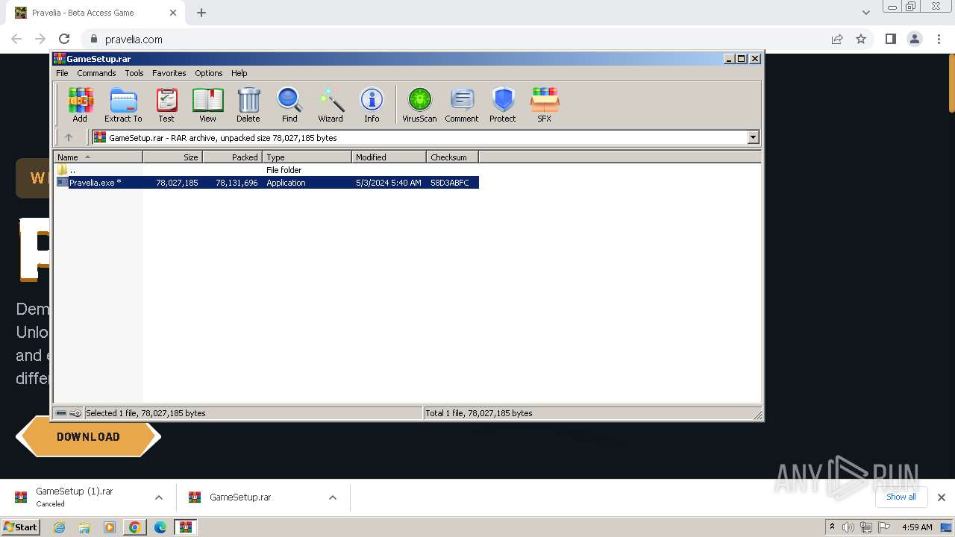
Task: Click the Extract To toolbar icon
Action: (123, 104)
